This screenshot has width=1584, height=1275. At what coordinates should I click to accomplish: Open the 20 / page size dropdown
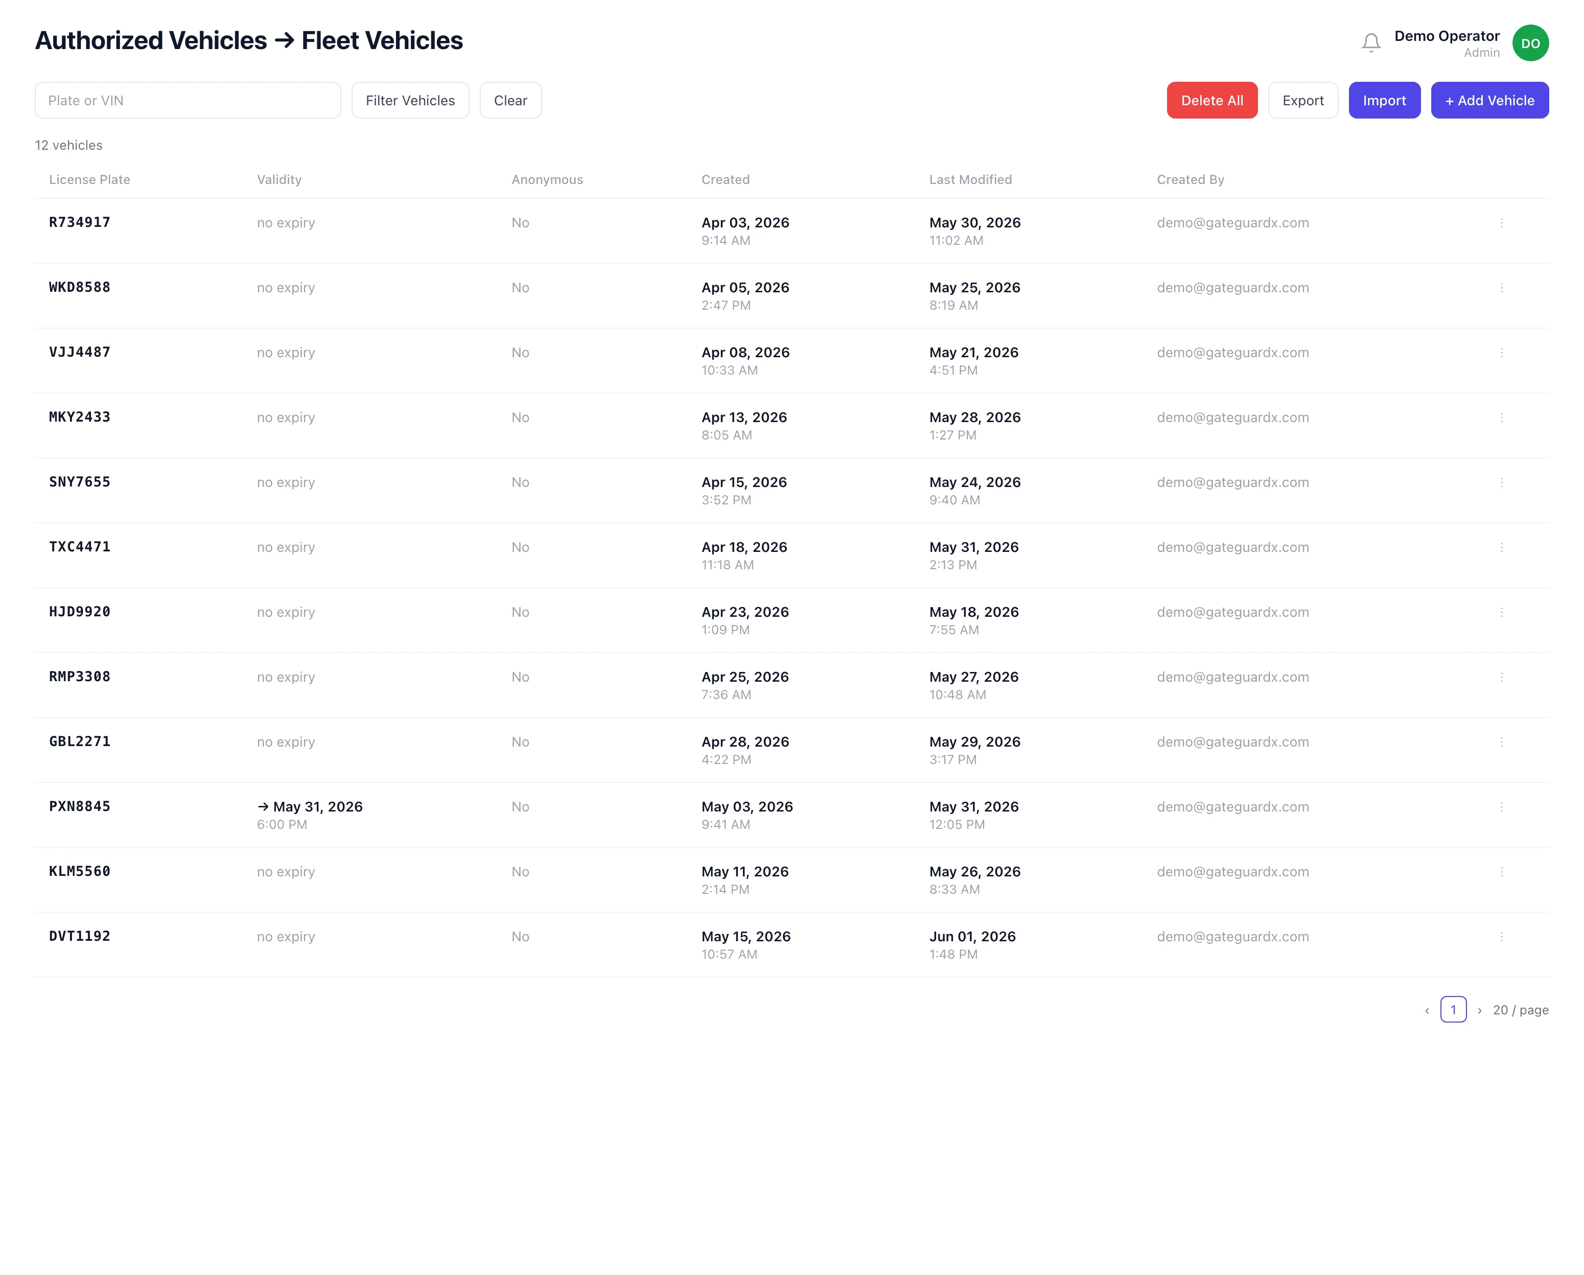1521,1010
